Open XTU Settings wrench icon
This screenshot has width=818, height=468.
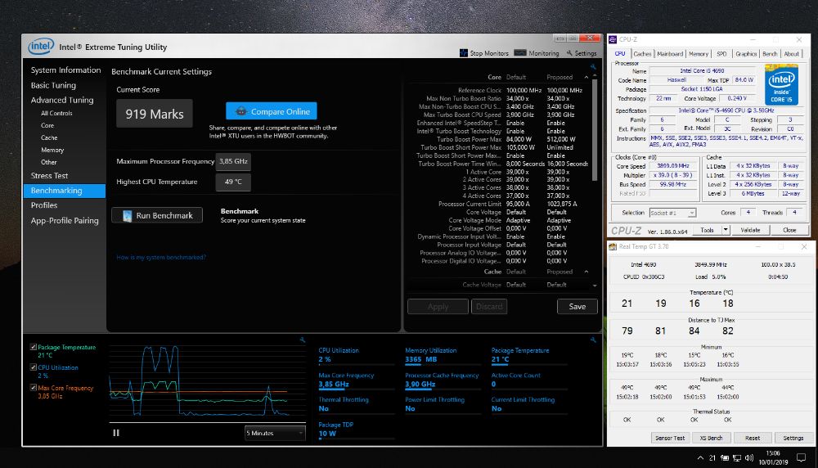[x=569, y=53]
